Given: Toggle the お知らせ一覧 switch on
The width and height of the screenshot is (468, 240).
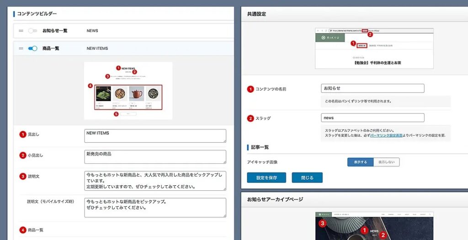Looking at the screenshot, I should click(32, 31).
